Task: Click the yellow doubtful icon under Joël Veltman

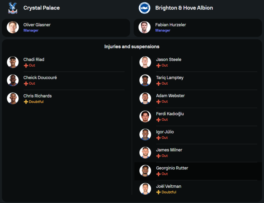Action: click(x=158, y=192)
